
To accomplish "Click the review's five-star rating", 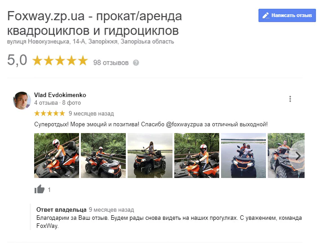I will click(50, 113).
